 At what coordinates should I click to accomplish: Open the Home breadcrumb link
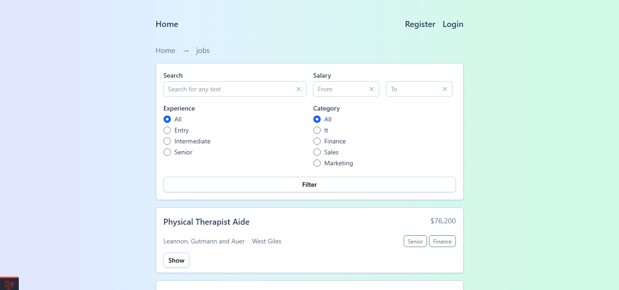coord(165,50)
